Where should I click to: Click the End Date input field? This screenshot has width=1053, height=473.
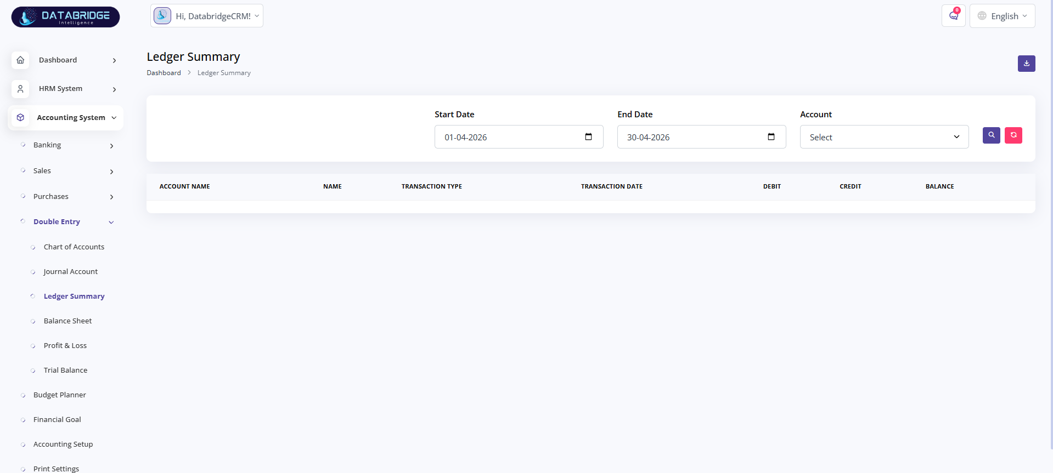701,137
